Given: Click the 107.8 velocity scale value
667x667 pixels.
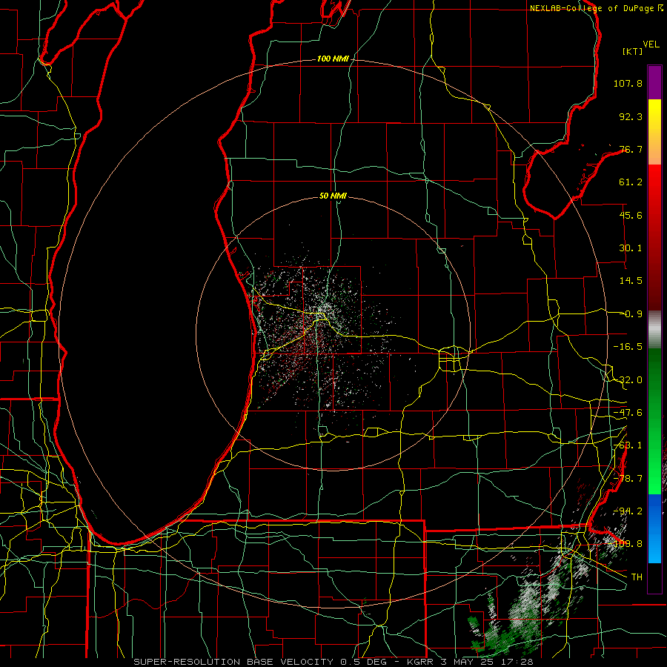Looking at the screenshot, I should pyautogui.click(x=628, y=83).
